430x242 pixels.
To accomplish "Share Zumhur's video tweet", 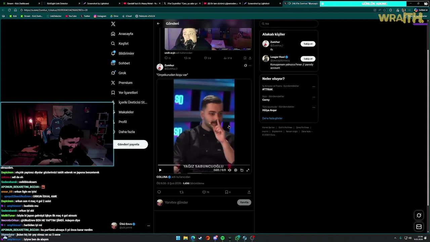I will (x=249, y=192).
